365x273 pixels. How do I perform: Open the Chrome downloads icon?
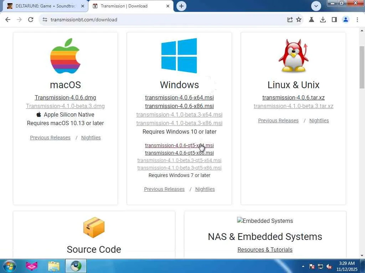(x=323, y=20)
